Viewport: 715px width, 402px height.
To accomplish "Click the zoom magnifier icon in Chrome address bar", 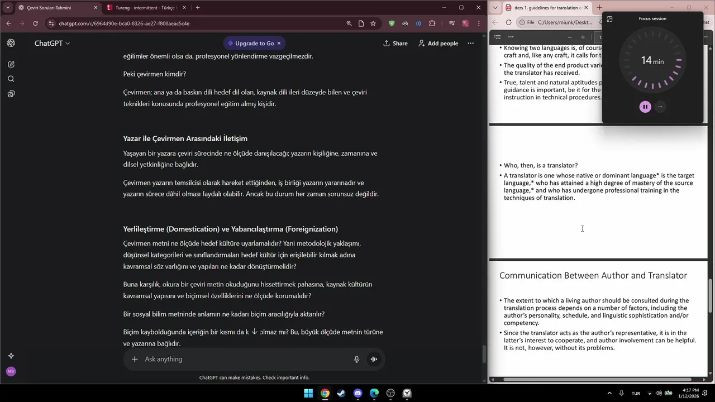I will (349, 23).
